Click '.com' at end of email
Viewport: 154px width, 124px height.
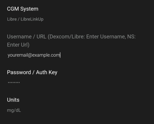[55, 55]
